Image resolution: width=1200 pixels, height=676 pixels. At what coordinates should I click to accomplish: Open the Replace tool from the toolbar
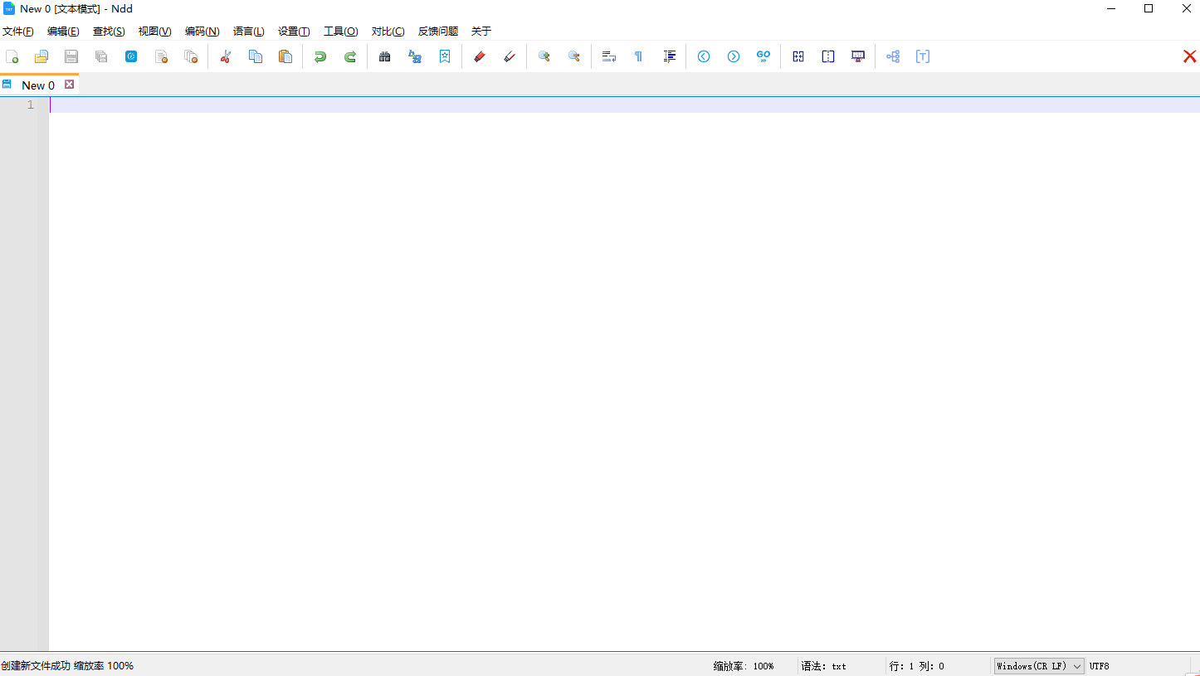[414, 56]
